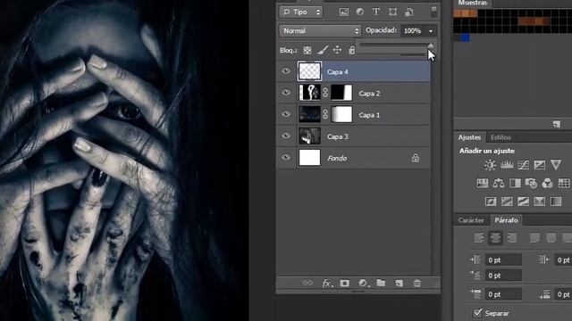Add a layer mask
572x321 pixels.
coord(344,283)
